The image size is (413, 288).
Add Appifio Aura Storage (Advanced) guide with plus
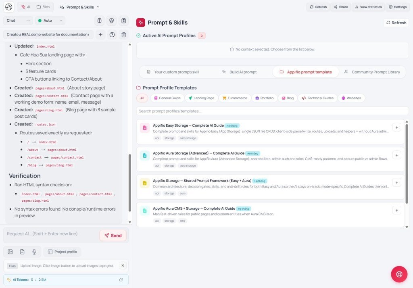[x=397, y=155]
